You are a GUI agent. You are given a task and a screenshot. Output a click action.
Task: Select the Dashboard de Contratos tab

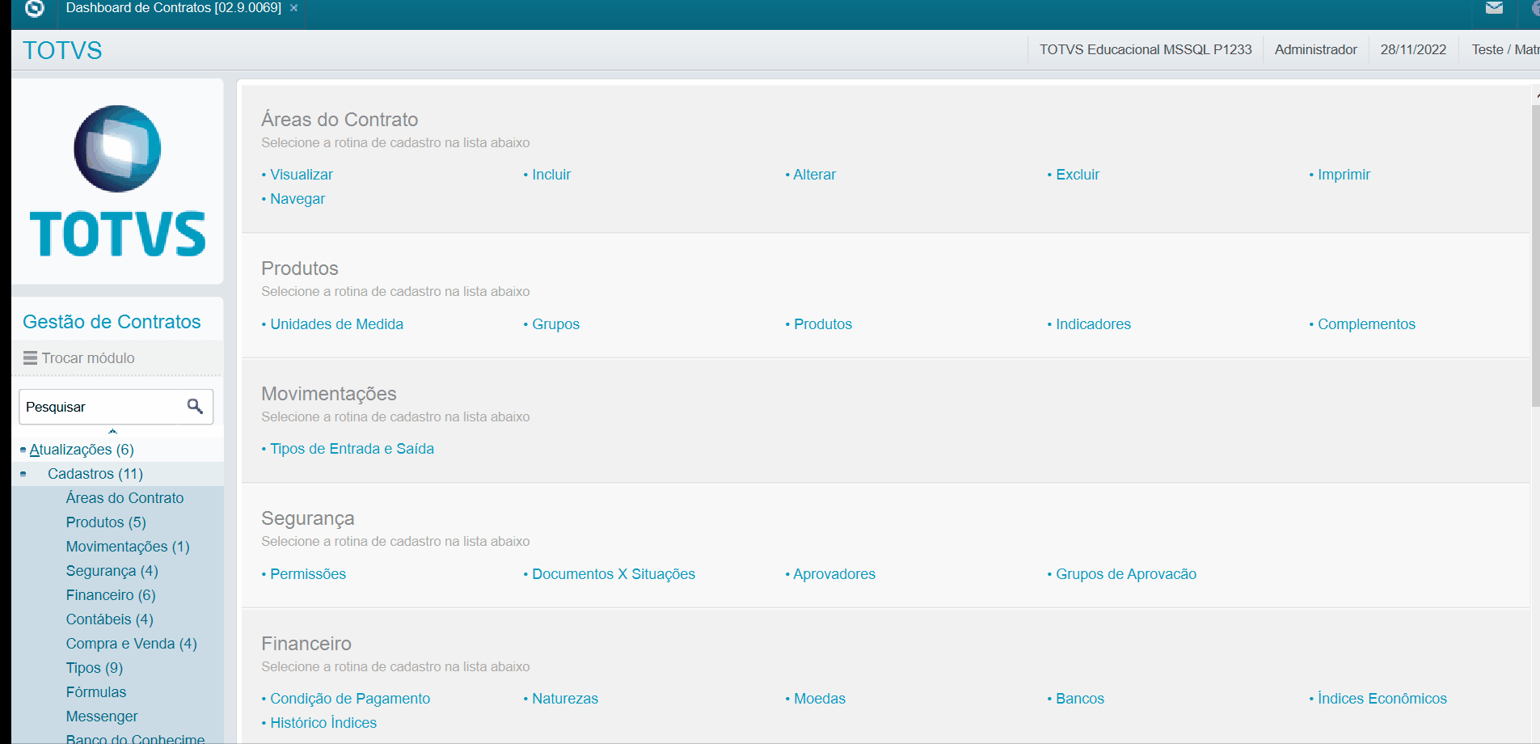173,8
